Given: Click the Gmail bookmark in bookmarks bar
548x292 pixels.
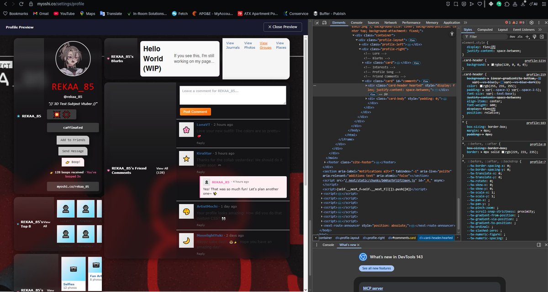Looking at the screenshot, I should [40, 14].
